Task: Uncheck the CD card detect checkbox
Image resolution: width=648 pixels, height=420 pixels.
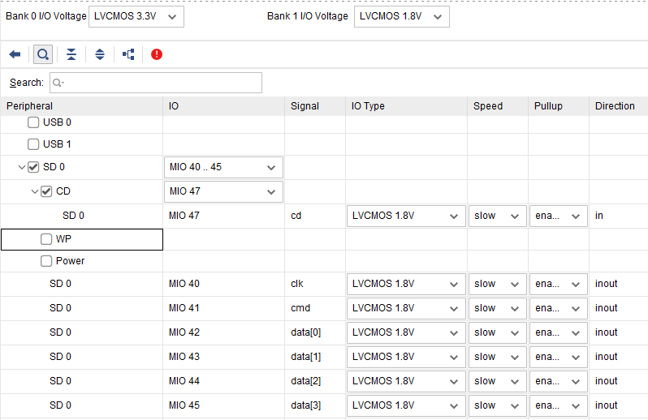Action: point(46,191)
